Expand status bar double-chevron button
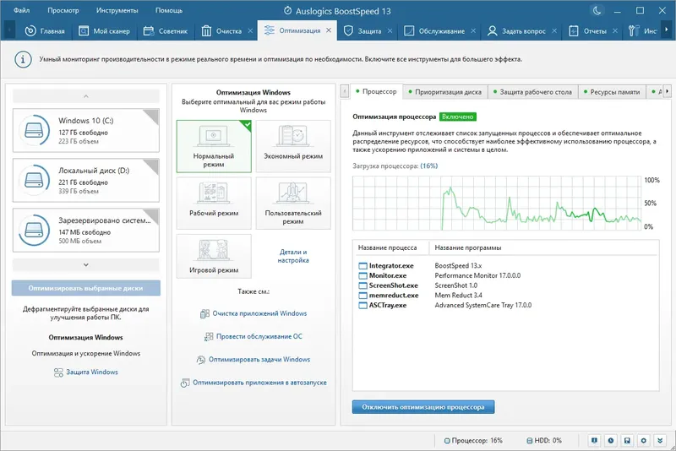This screenshot has height=451, width=676. (660, 440)
